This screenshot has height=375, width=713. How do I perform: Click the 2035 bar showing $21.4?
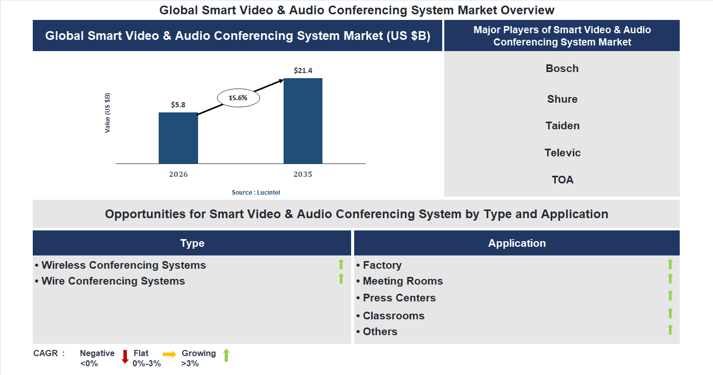click(303, 120)
